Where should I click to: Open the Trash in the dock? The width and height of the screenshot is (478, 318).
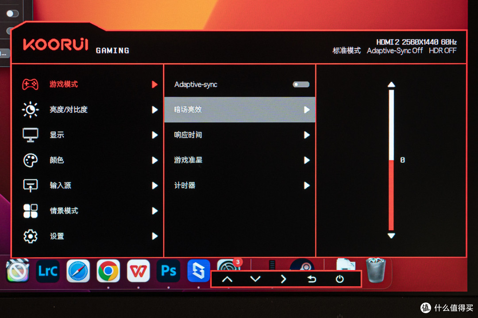(x=376, y=270)
